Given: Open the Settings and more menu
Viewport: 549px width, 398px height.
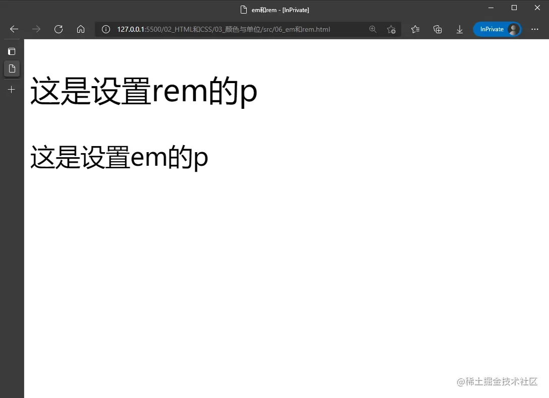Looking at the screenshot, I should (535, 29).
